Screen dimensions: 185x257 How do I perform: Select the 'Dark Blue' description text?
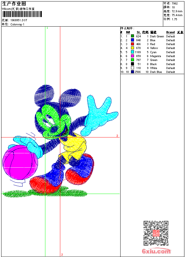[x=156, y=72]
